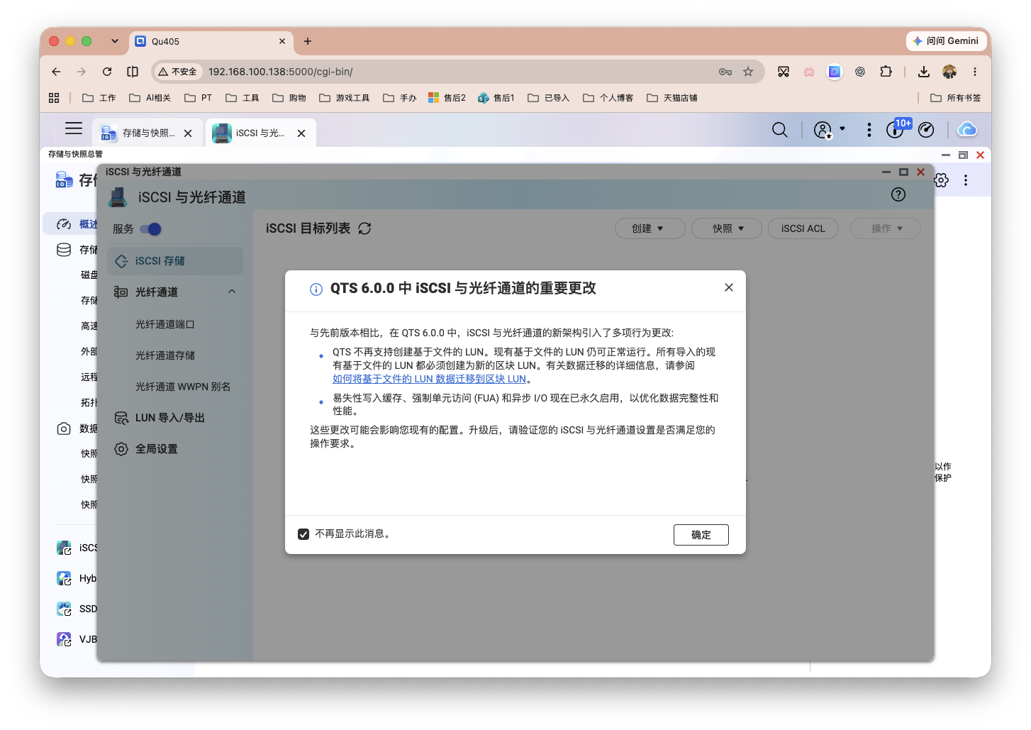Open the 创建 dropdown

tap(650, 228)
